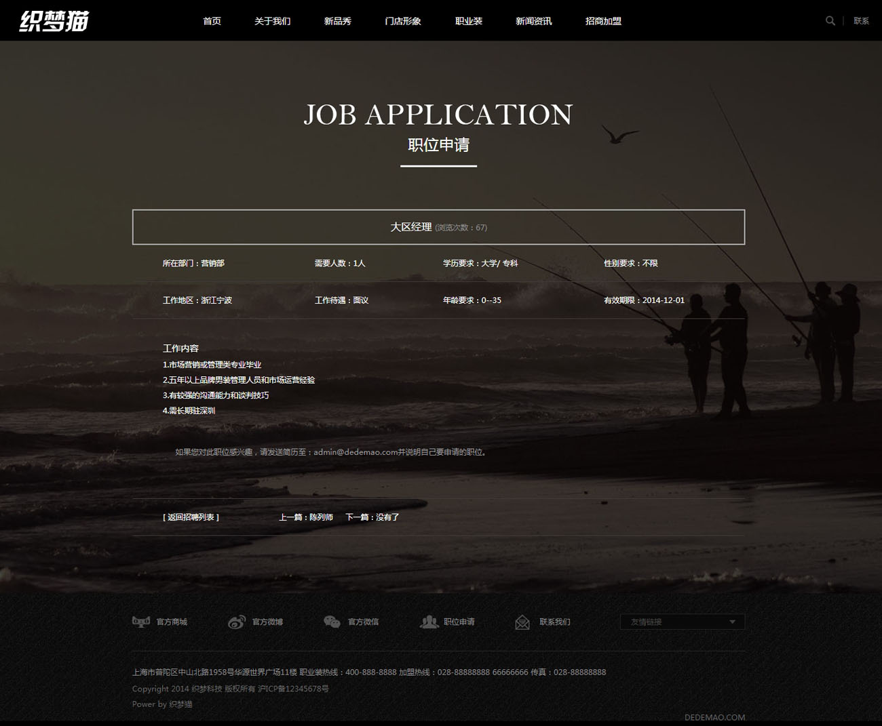Click the 联系我们 envelope icon
This screenshot has width=882, height=726.
(x=522, y=622)
